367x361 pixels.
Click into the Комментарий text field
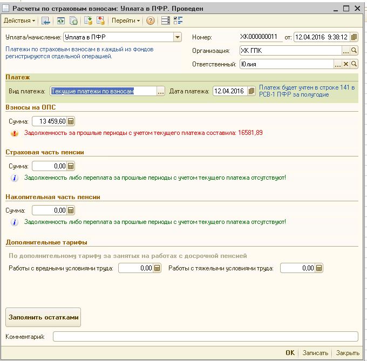[x=205, y=337]
